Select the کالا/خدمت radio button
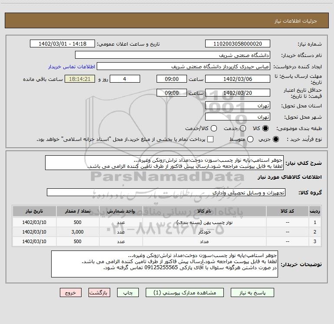 pyautogui.click(x=214, y=128)
